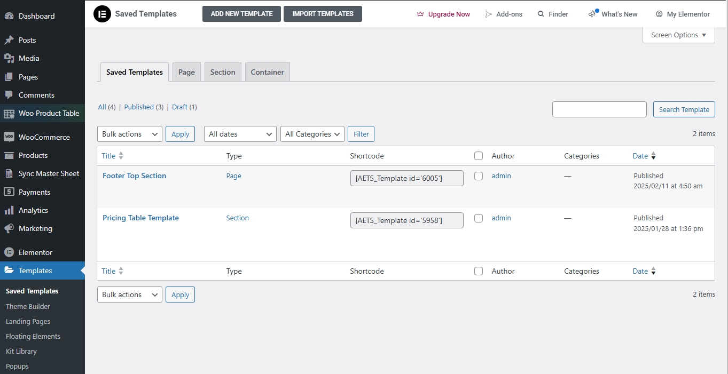Click inside the template search input field
This screenshot has height=374, width=728.
(x=599, y=109)
